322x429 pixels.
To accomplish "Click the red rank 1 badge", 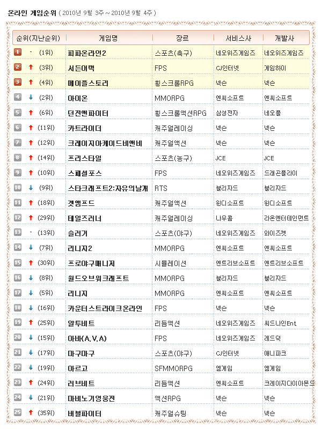I will [x=18, y=52].
